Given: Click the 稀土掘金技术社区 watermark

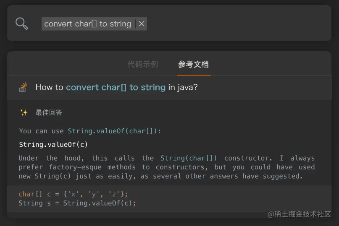Looking at the screenshot, I should (299, 214).
